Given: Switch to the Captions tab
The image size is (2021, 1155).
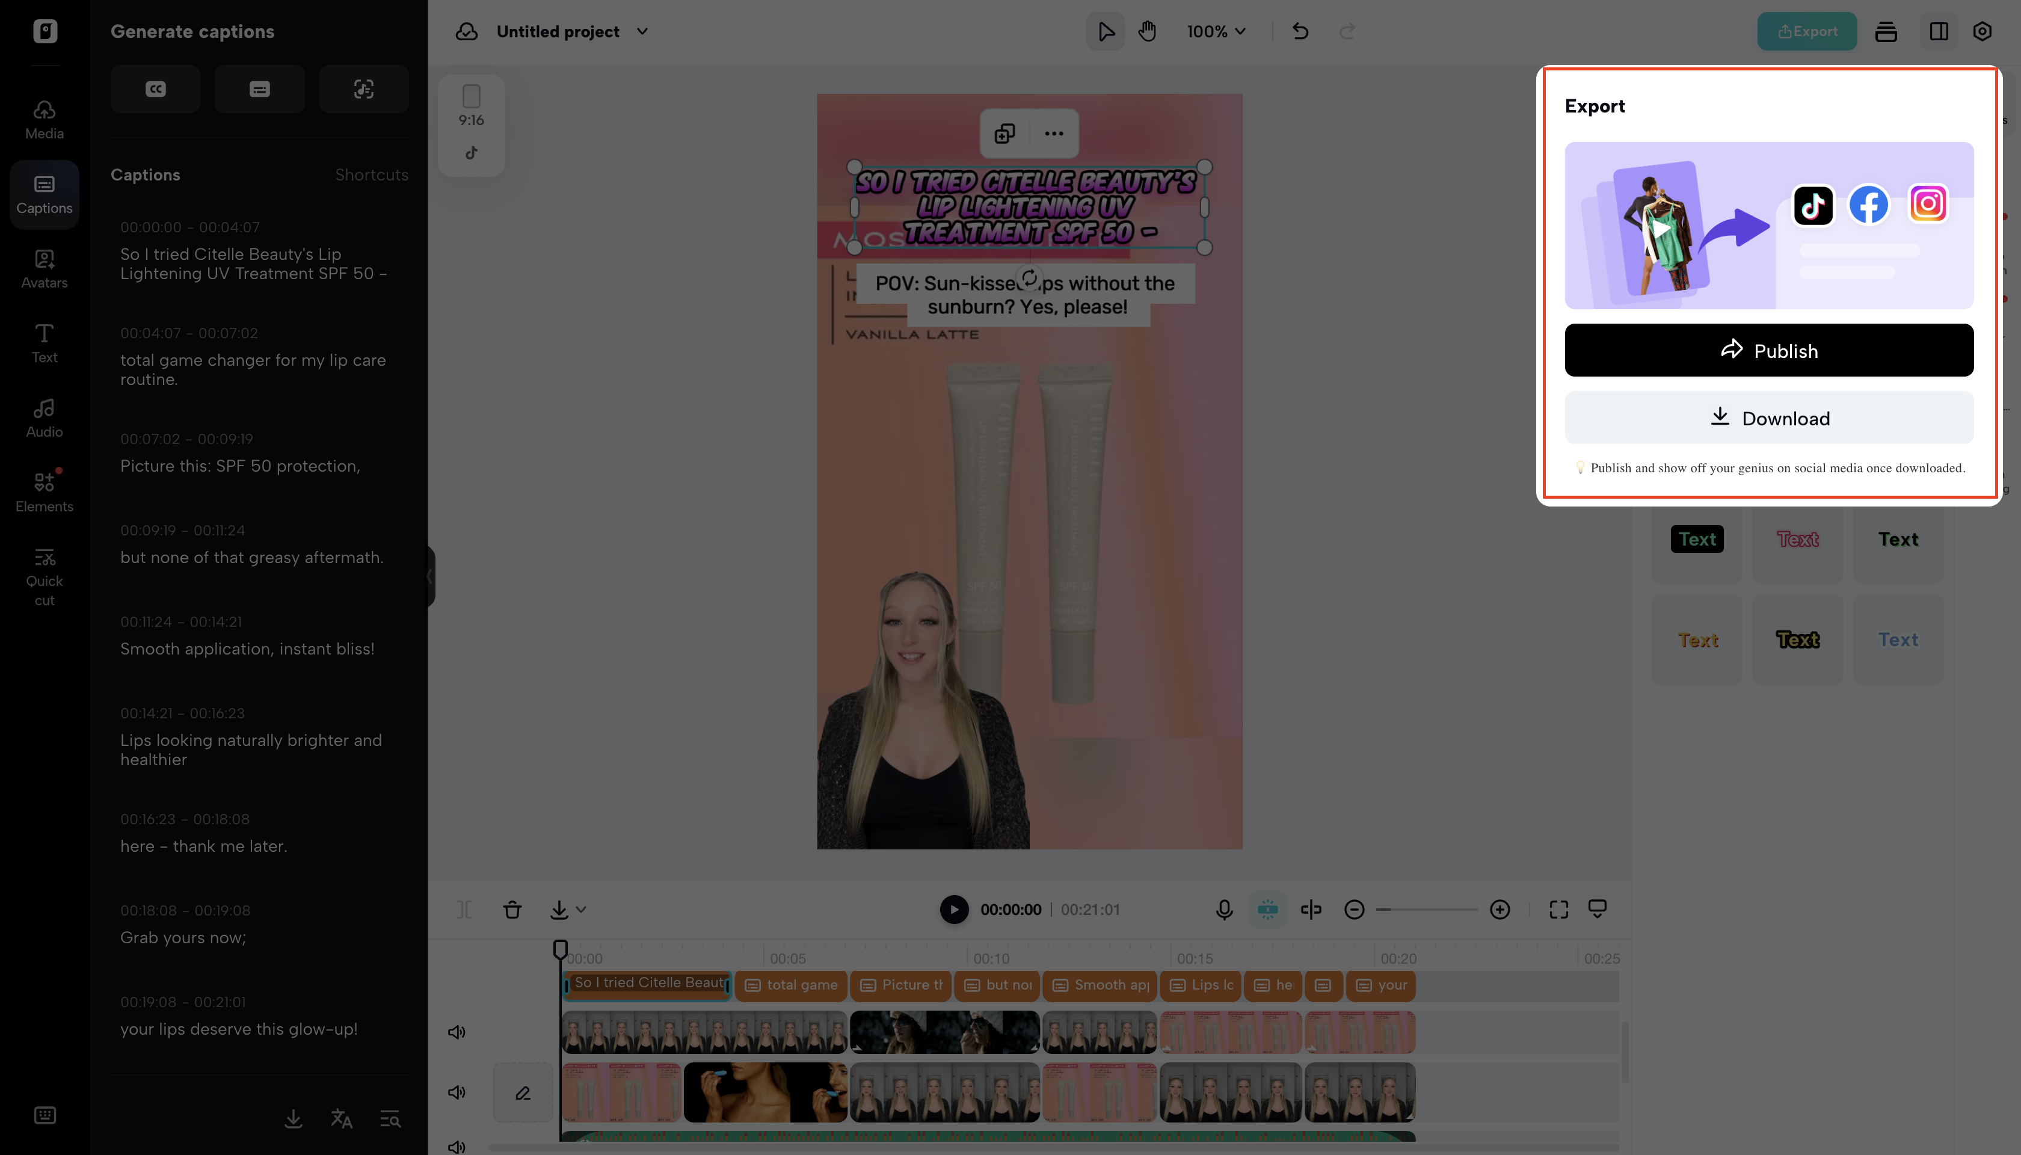Looking at the screenshot, I should coord(145,174).
